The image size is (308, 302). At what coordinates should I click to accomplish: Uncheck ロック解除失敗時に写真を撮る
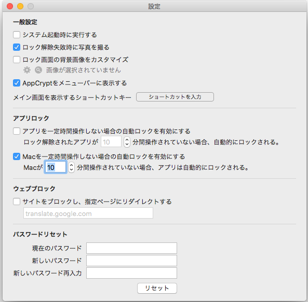17,47
